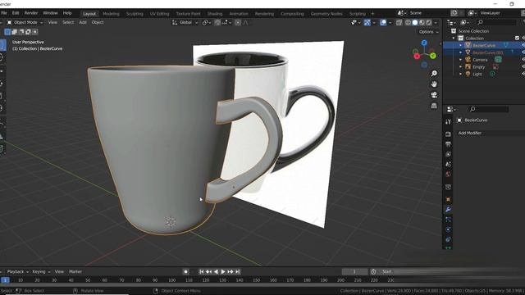Viewport: 525px width, 295px height.
Task: Click the current frame number field
Action: point(354,272)
